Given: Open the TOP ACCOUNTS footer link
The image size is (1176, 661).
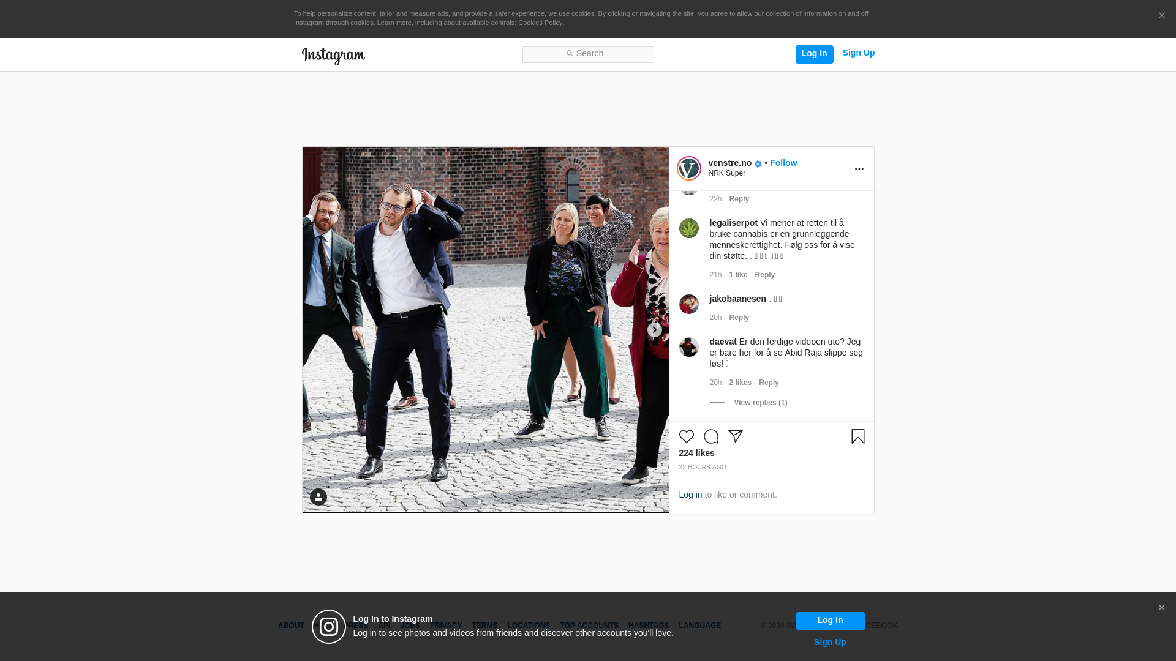Looking at the screenshot, I should [589, 626].
